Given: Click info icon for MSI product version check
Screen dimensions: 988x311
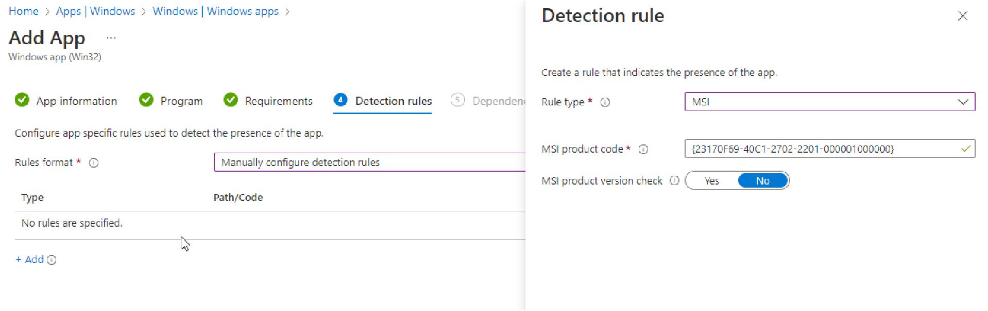Looking at the screenshot, I should coord(674,181).
